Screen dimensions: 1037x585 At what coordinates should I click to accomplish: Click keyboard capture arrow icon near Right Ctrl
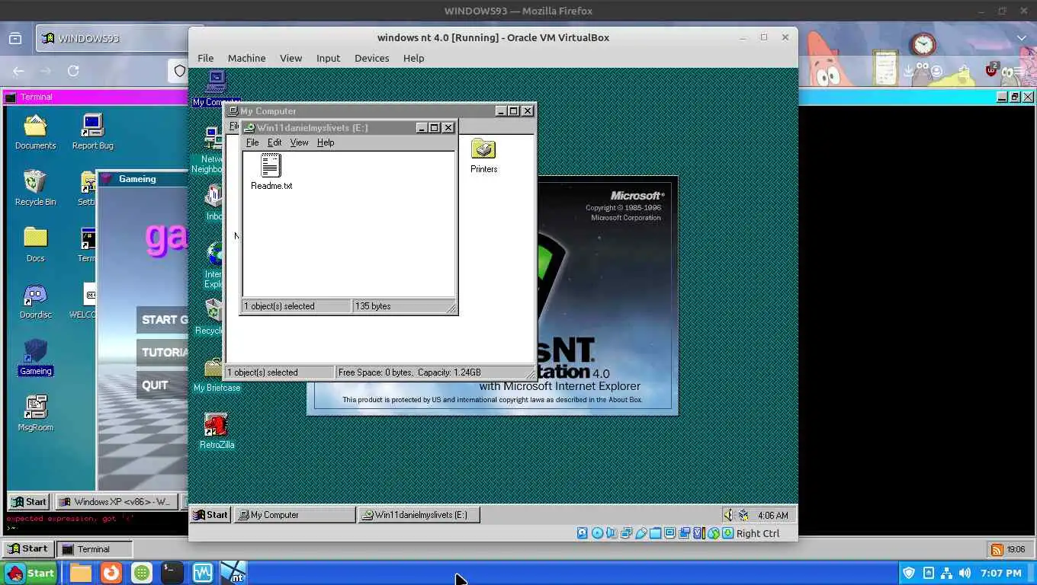(727, 533)
